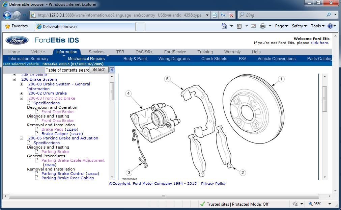The width and height of the screenshot is (341, 210).
Task: Open the search provider dropdown arrow
Action: click(335, 15)
